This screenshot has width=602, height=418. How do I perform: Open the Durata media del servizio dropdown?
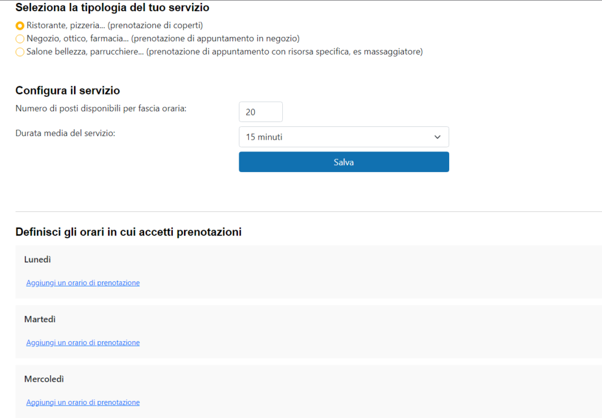coord(343,137)
